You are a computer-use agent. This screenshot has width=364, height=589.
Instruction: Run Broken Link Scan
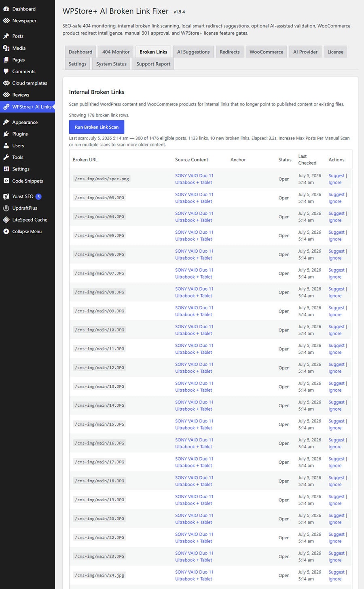(x=97, y=127)
